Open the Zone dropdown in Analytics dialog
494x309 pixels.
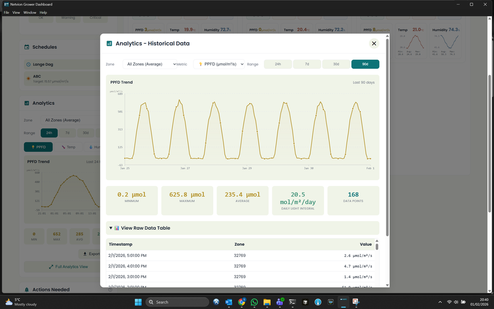click(x=149, y=64)
